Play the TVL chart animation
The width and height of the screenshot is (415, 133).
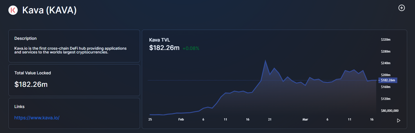pos(399,121)
